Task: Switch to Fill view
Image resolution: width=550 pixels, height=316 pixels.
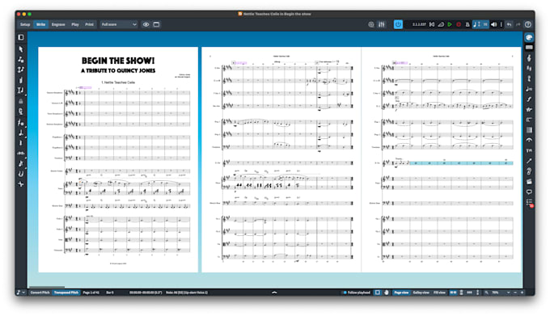Action: (439, 293)
